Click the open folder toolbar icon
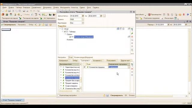 click(6, 11)
